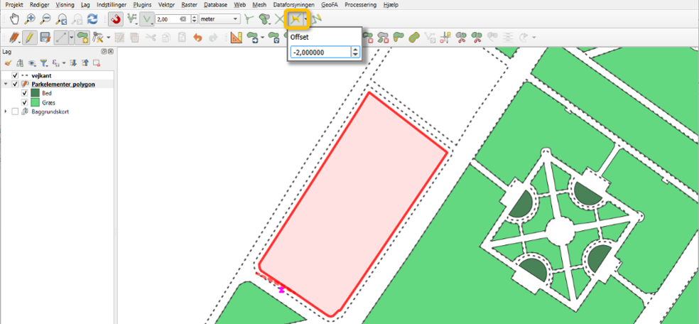
Task: Uncheck the Bed category checkbox
Action: coord(24,94)
